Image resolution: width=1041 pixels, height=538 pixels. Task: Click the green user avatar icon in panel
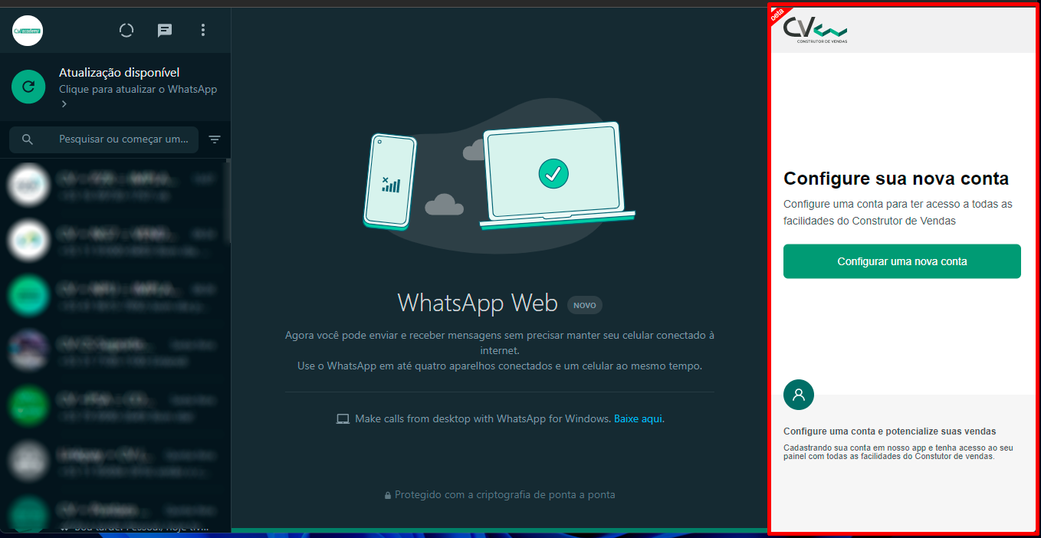(x=799, y=395)
